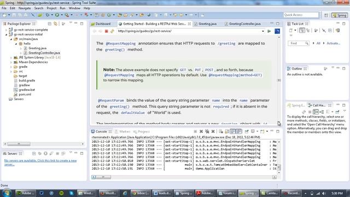Click the blue icon at browser bar's right end

(x=277, y=31)
